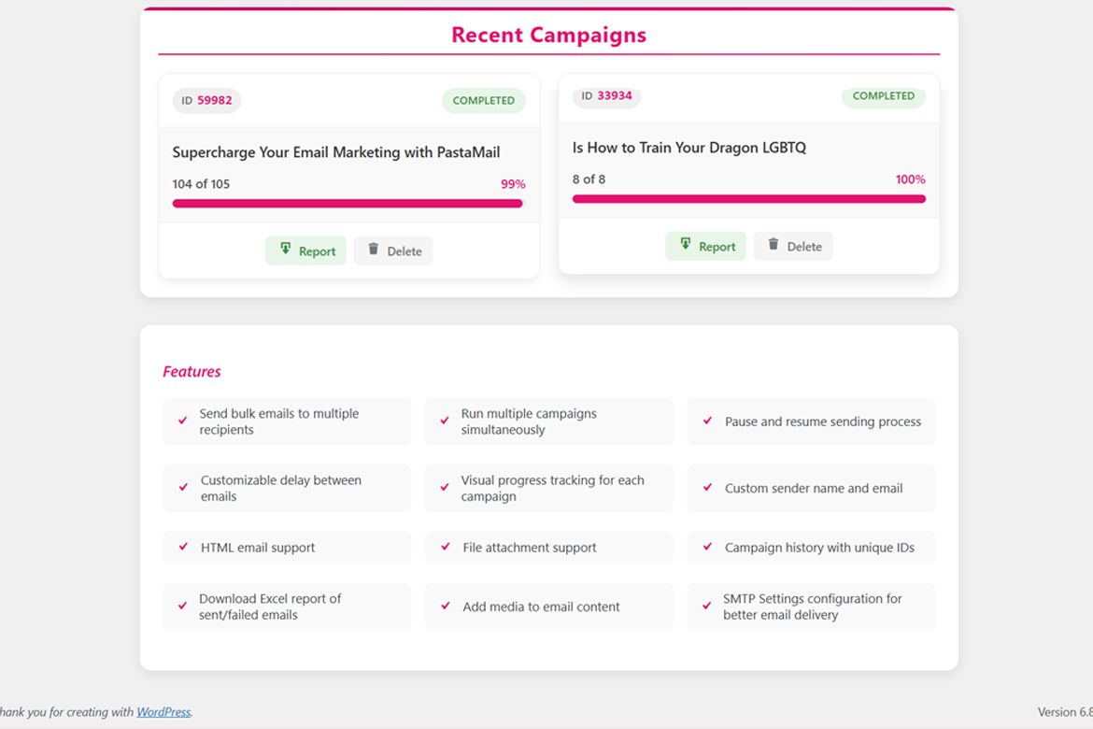Delete the How to Train Your Dragon campaign

793,247
